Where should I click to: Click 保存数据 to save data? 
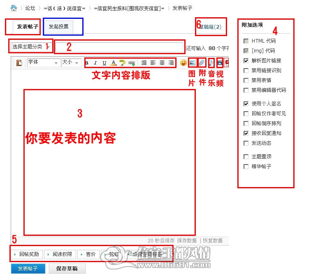click(187, 240)
